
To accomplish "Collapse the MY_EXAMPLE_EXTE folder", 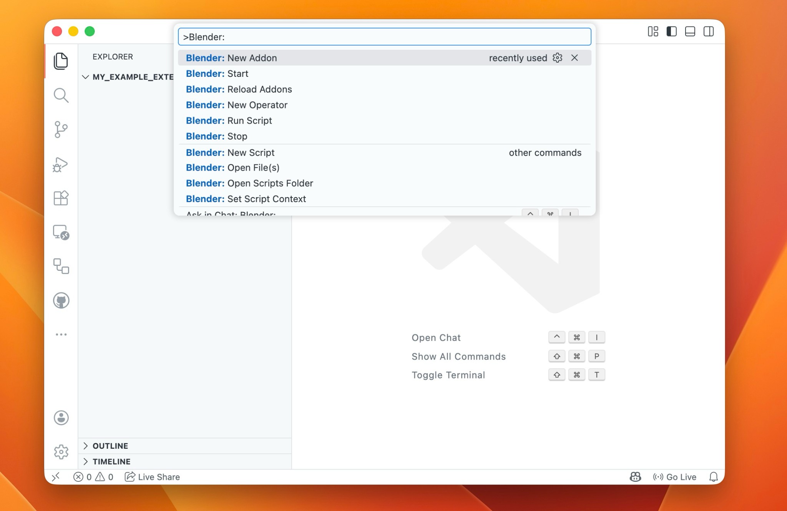I will point(85,77).
